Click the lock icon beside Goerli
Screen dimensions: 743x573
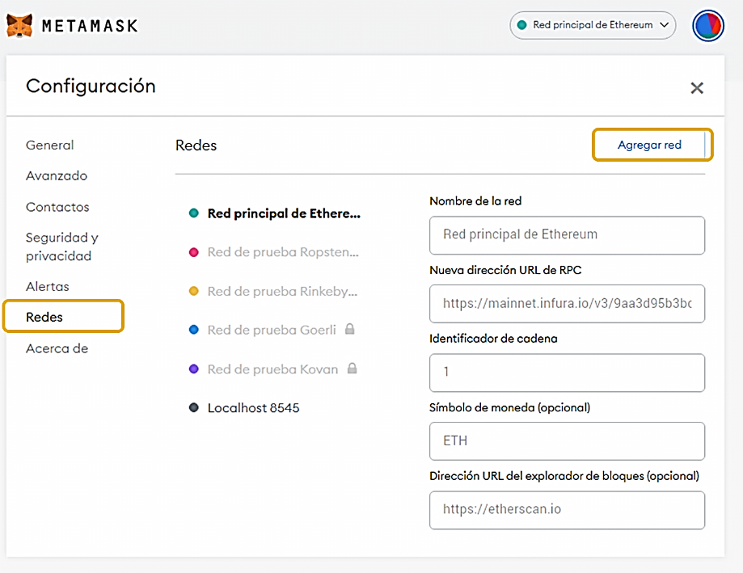pos(350,329)
